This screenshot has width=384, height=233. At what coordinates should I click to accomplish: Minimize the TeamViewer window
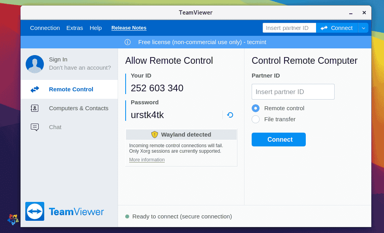point(351,13)
